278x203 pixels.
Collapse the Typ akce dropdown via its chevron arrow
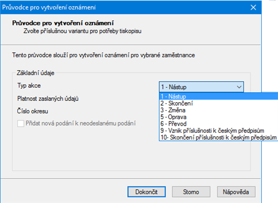pos(239,87)
